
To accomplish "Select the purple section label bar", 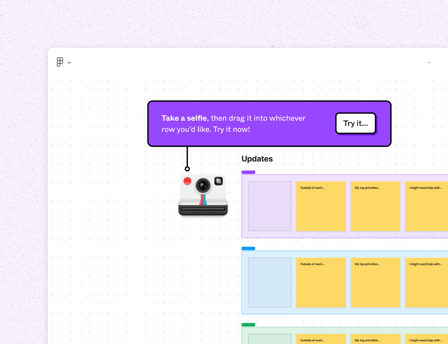I will click(x=248, y=172).
